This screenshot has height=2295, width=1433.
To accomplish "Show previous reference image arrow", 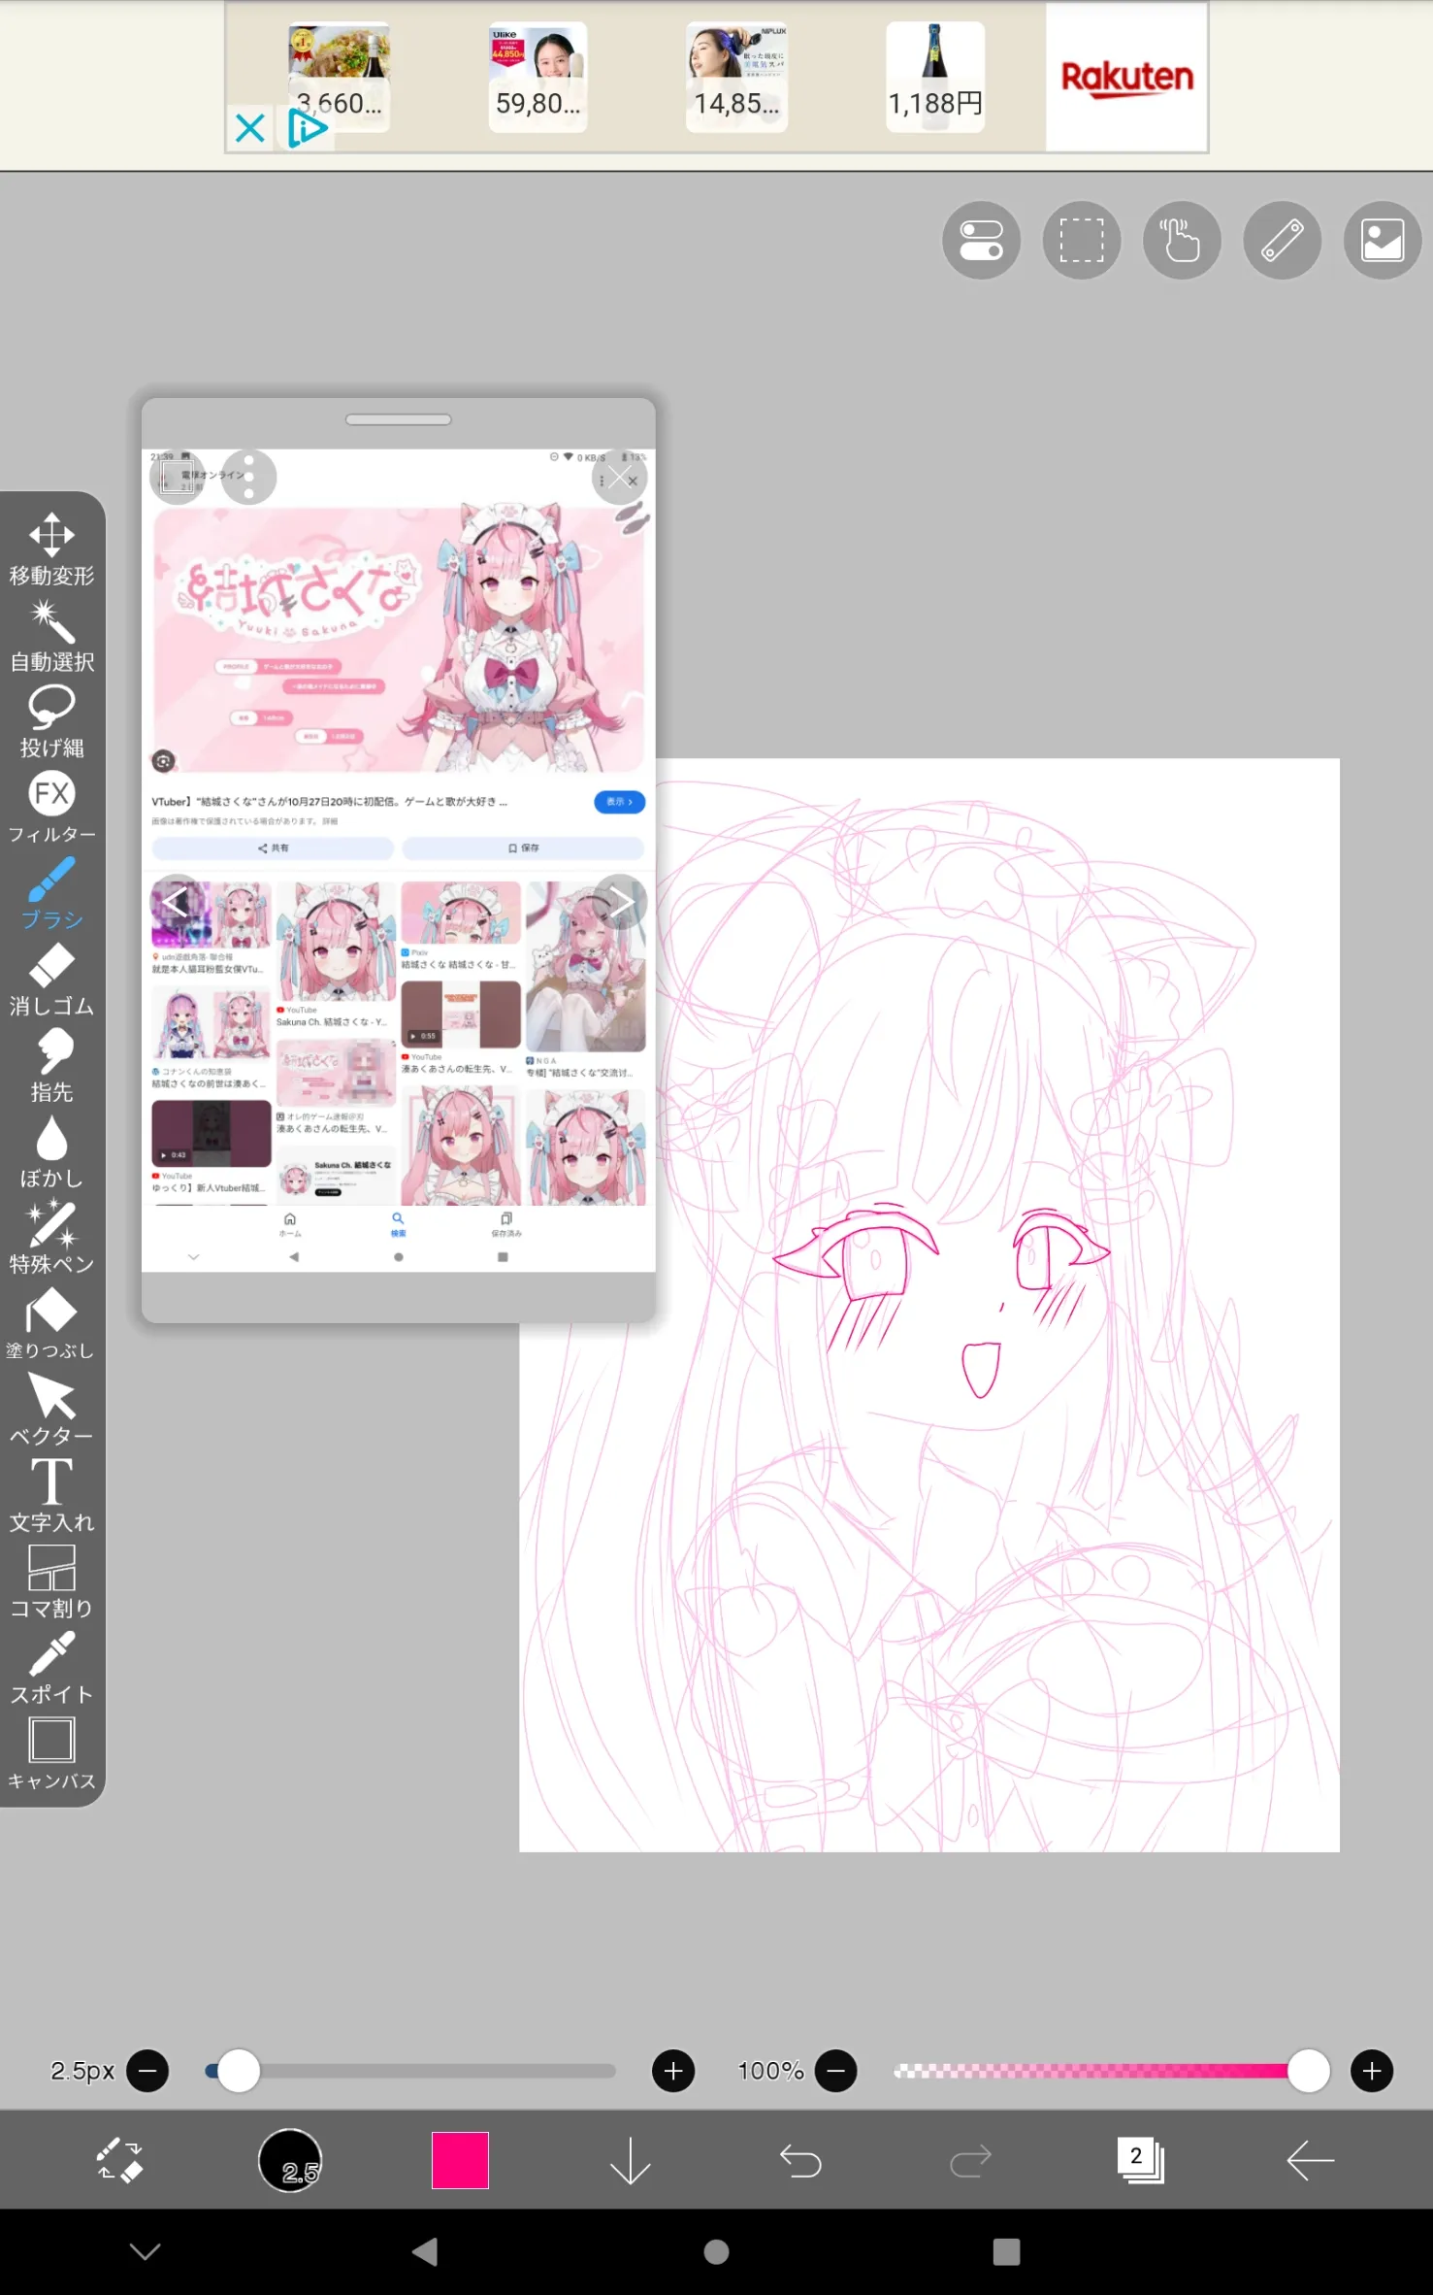I will click(x=177, y=902).
